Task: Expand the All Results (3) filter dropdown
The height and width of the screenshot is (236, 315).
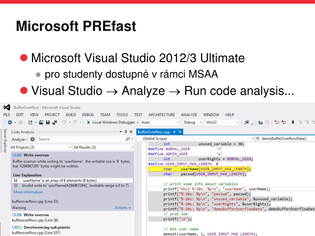Action: click(132, 147)
